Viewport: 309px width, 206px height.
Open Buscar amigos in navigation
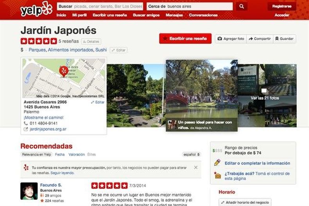tap(146, 15)
